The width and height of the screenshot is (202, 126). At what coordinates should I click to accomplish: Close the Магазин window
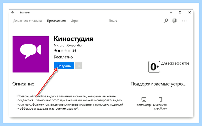189,12
